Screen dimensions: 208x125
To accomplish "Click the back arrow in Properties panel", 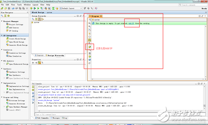I will click(33, 63).
